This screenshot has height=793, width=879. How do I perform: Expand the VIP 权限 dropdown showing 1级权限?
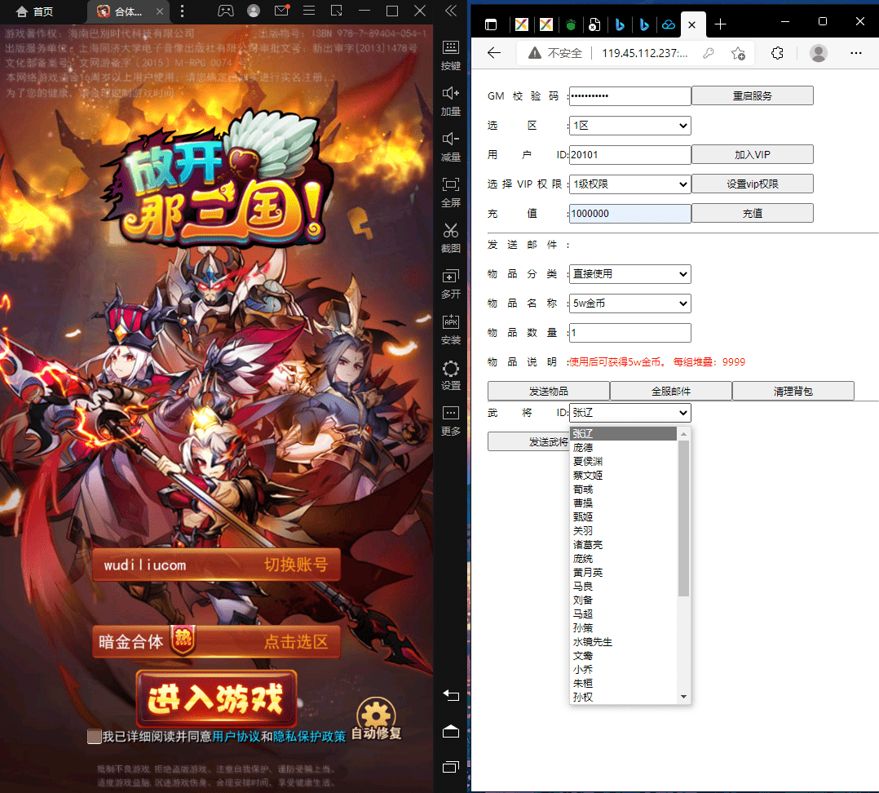point(629,184)
